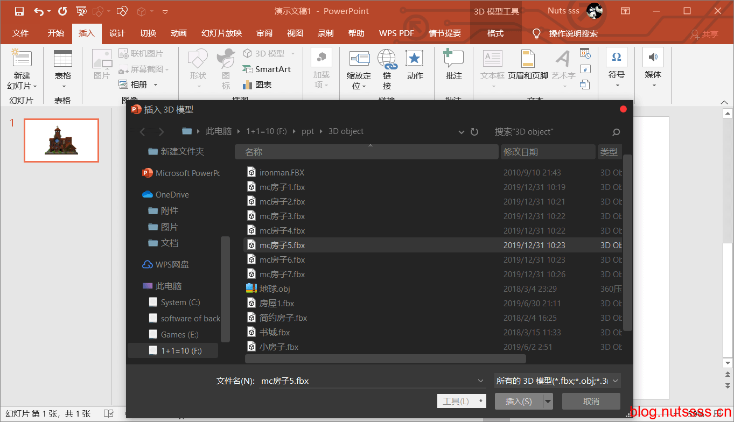Select slide 1 thumbnail
Viewport: 734px width, 422px height.
click(61, 140)
